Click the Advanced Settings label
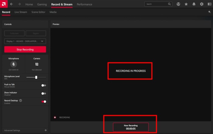The image size is (213, 134). click(12, 130)
